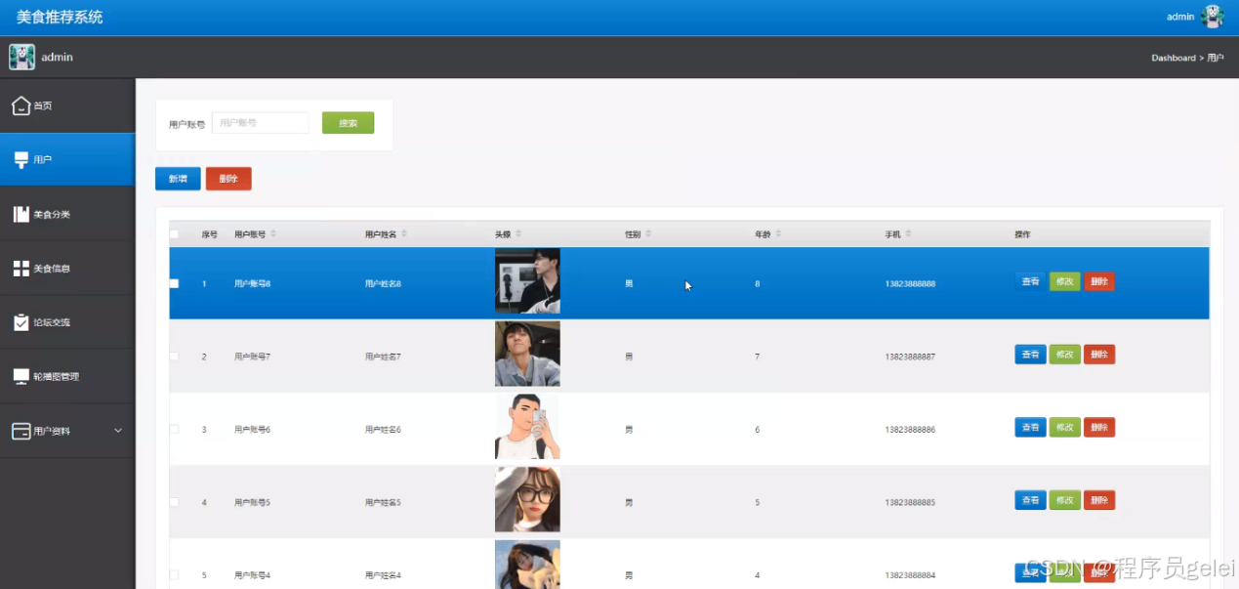The width and height of the screenshot is (1239, 589).
Task: Click the 用户姓名7 name cell
Action: click(x=383, y=357)
